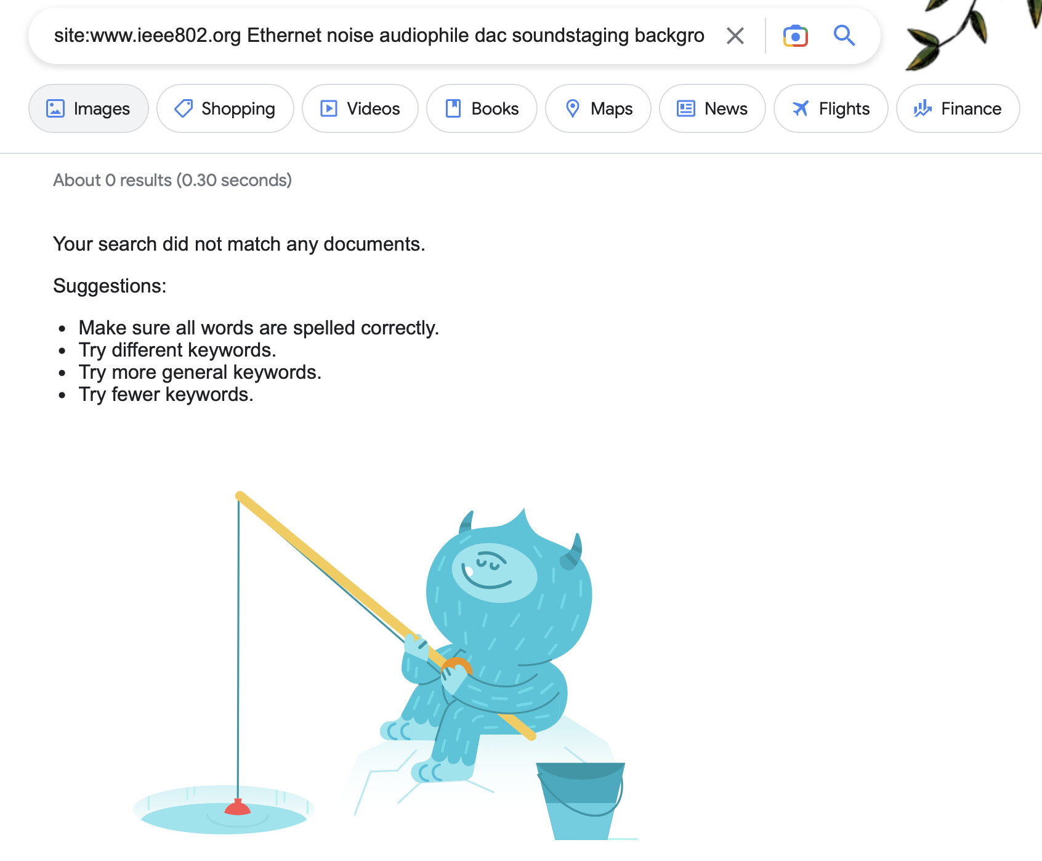Image resolution: width=1042 pixels, height=861 pixels.
Task: Select the News results tab
Action: click(713, 108)
